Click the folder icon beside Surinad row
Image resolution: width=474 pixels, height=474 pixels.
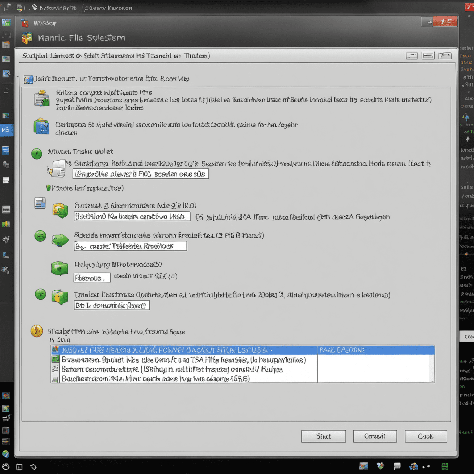tap(60, 210)
